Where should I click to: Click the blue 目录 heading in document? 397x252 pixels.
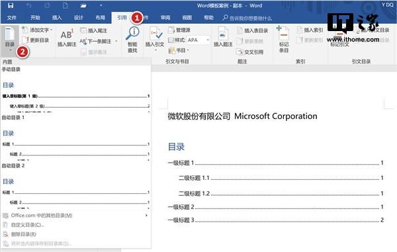(x=177, y=147)
